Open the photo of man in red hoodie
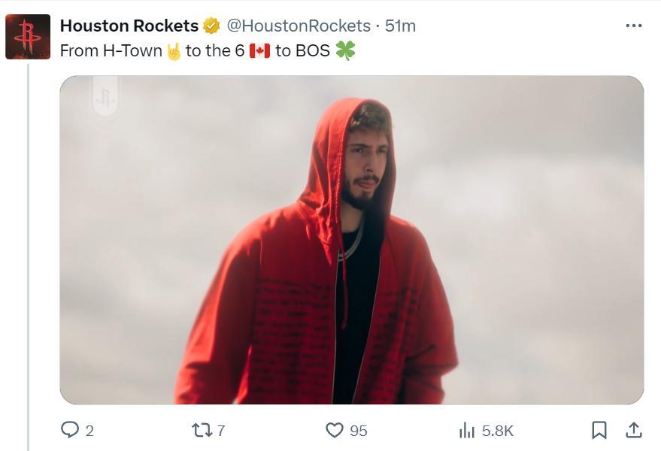661x451 pixels. tap(351, 241)
